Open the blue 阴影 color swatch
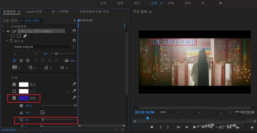 pyautogui.click(x=24, y=98)
